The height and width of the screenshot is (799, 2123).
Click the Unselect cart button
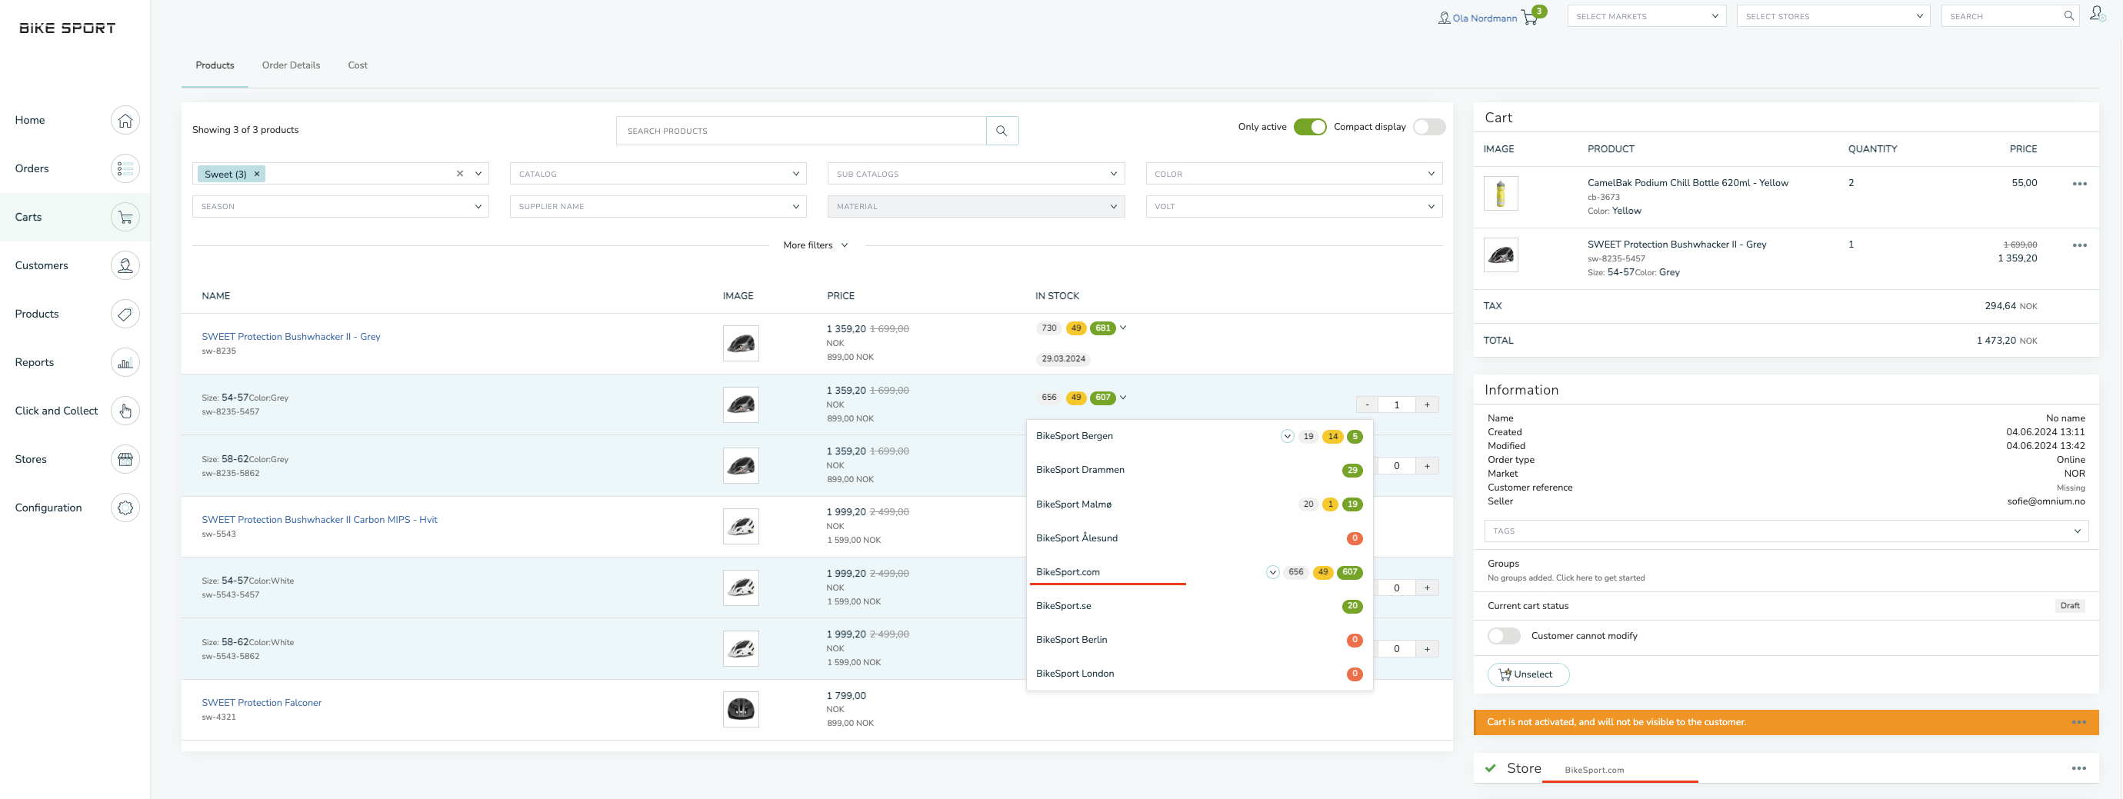1528,674
